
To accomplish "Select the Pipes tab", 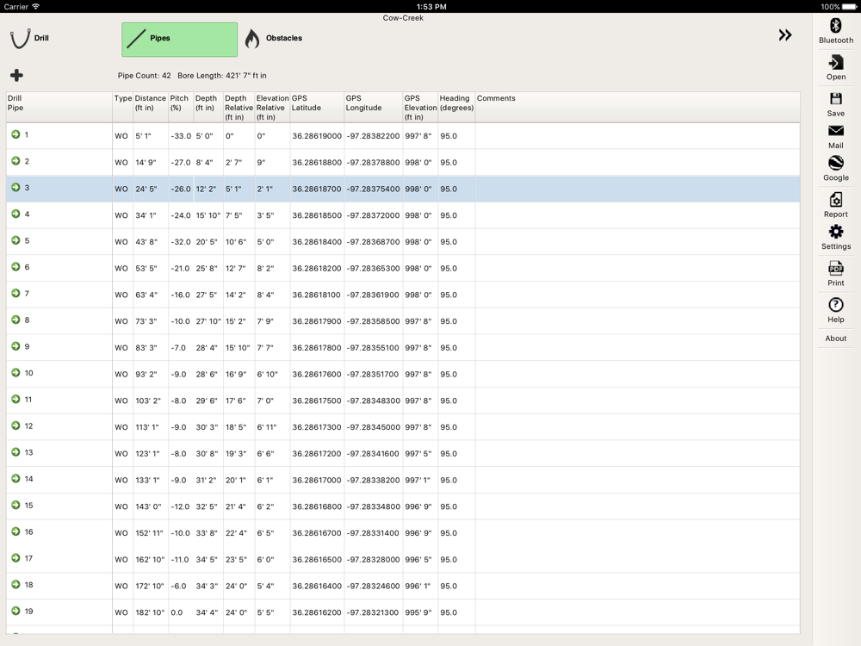I will [x=179, y=40].
